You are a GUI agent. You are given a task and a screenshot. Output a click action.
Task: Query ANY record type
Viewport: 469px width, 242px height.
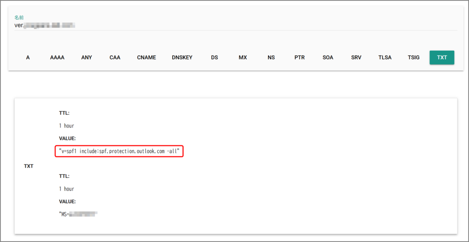(x=87, y=58)
